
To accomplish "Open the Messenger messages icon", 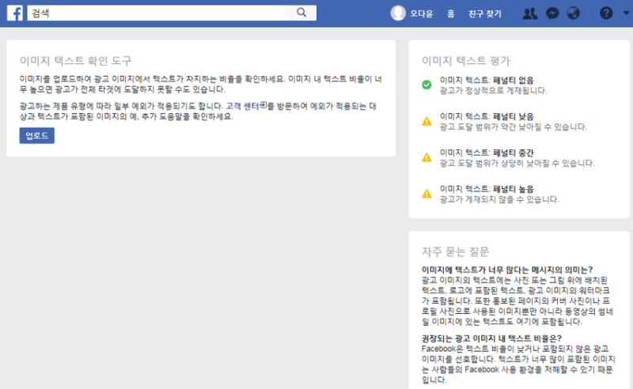I will 552,13.
